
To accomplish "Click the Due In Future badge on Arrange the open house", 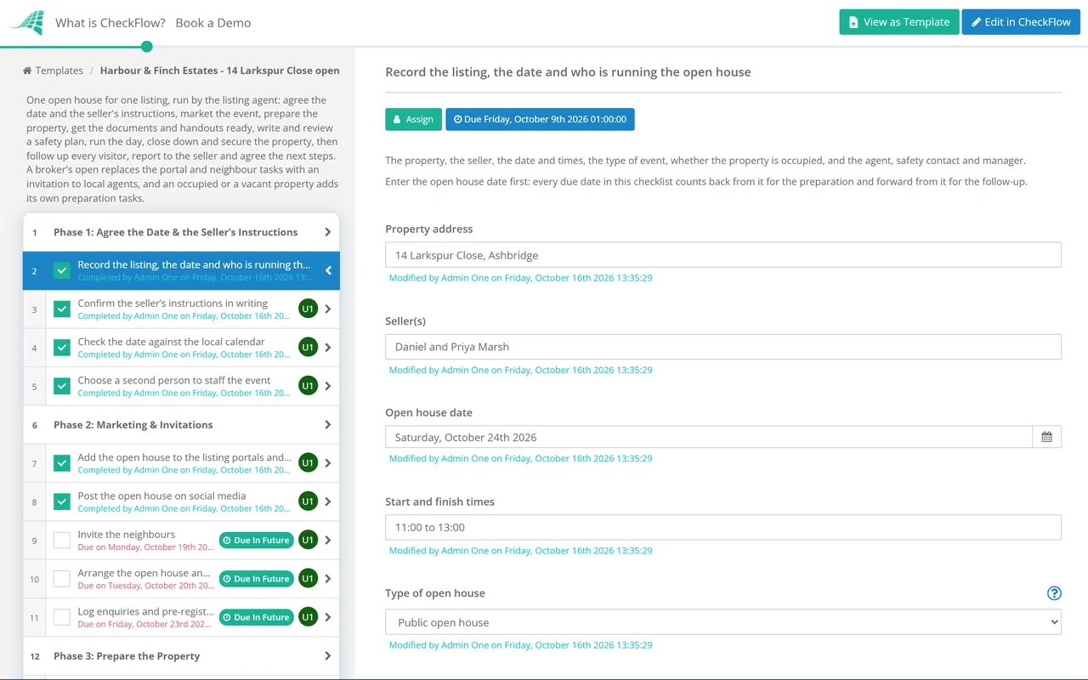I will point(256,579).
